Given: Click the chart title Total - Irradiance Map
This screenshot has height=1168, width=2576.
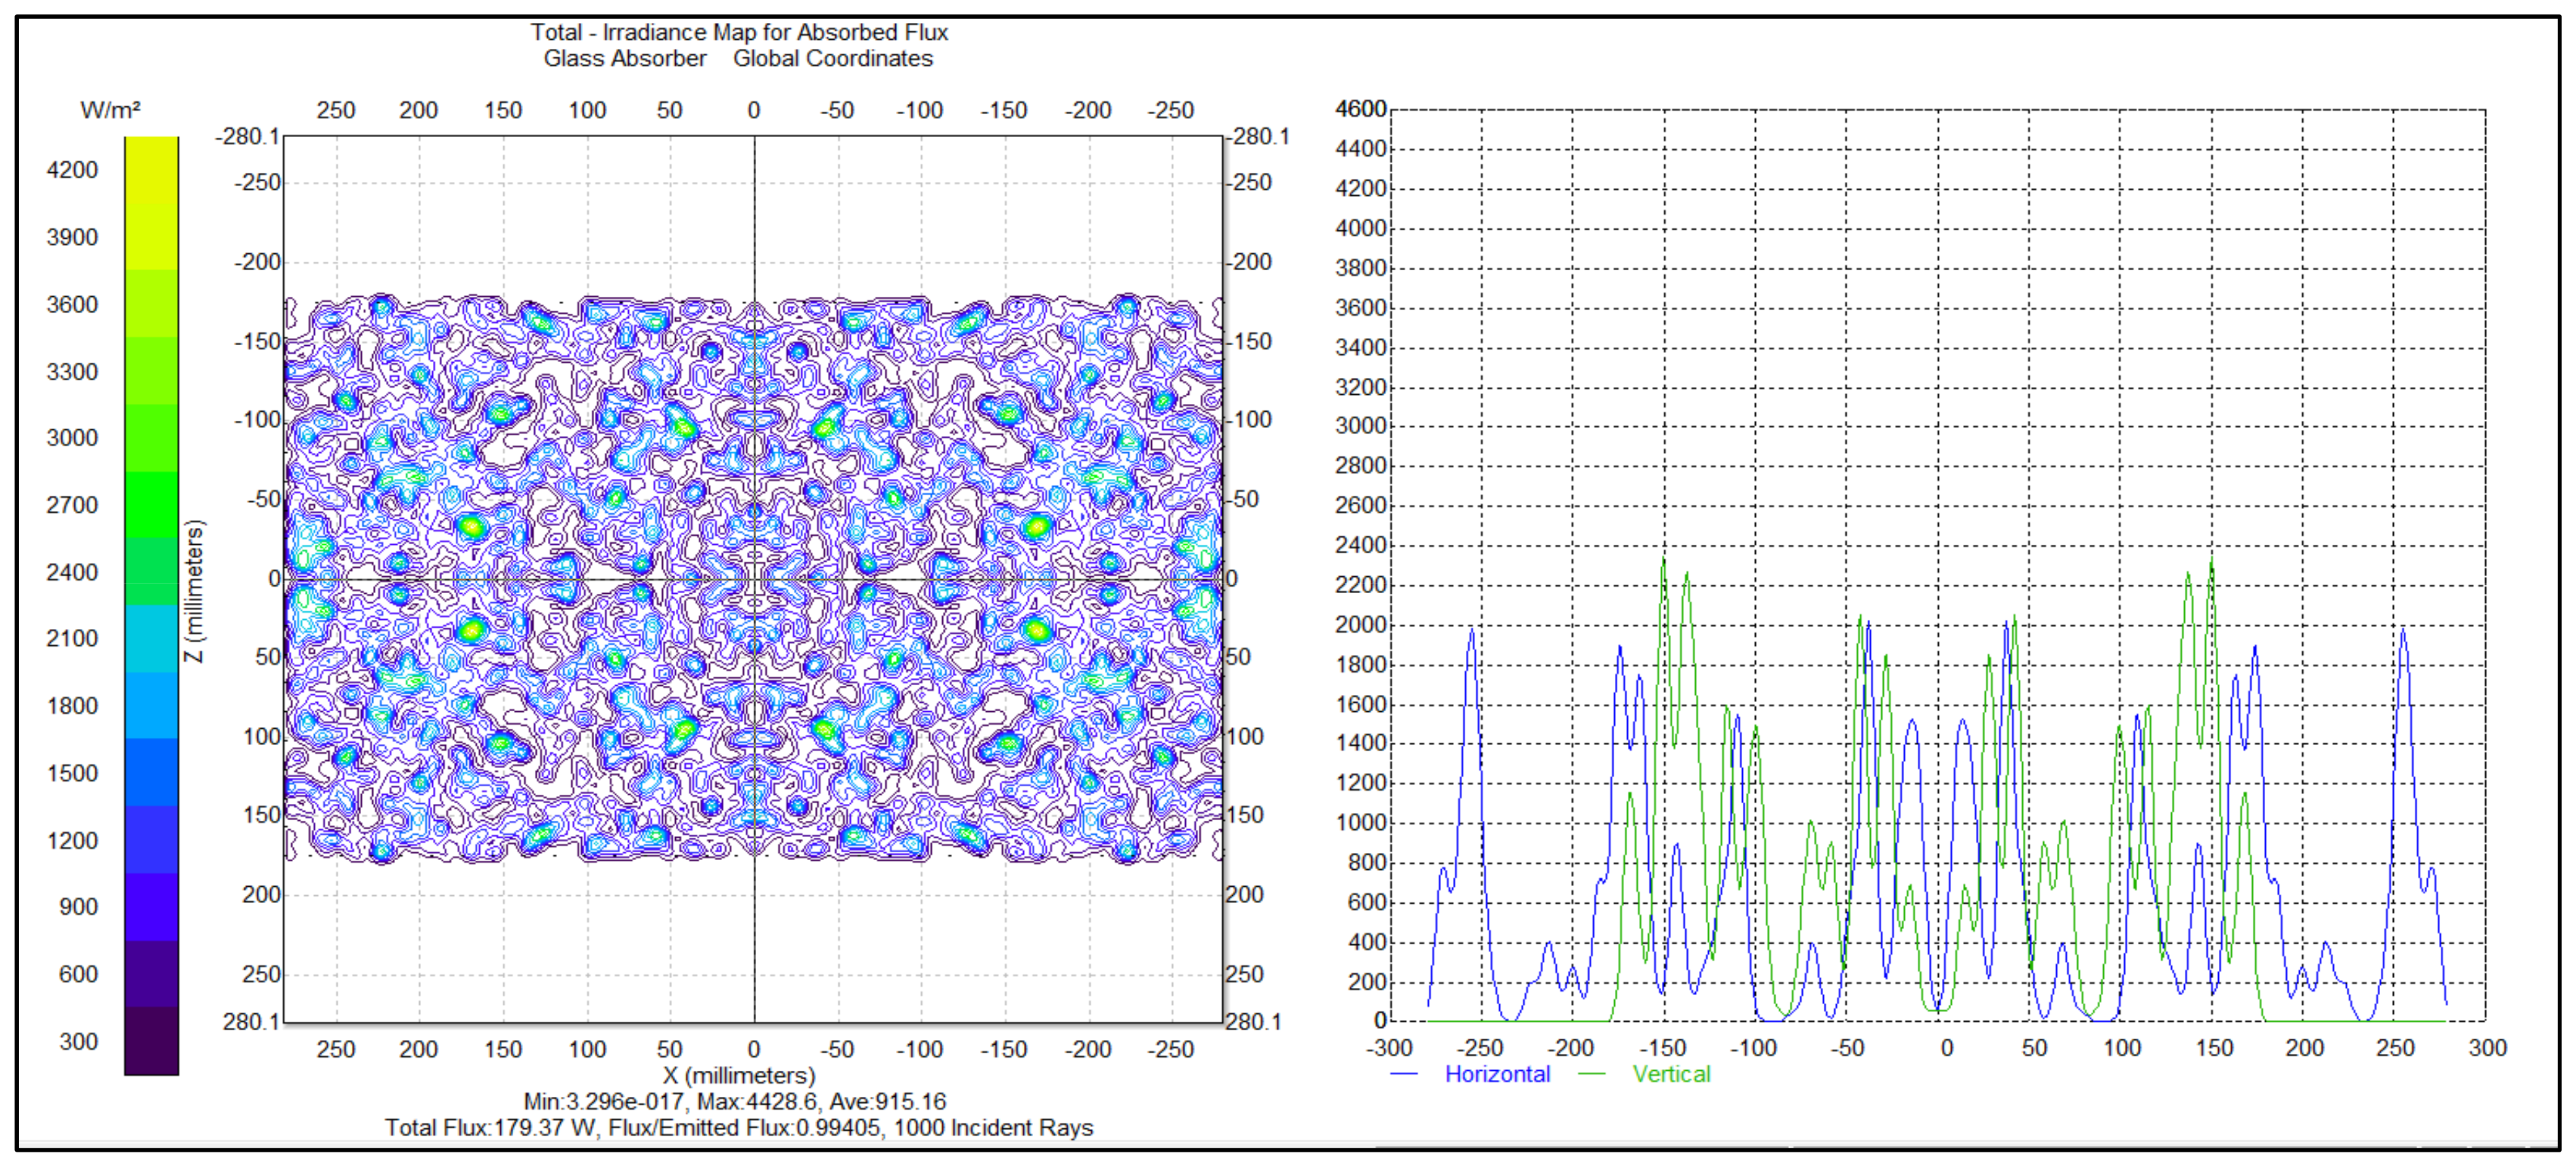Looking at the screenshot, I should 739,32.
